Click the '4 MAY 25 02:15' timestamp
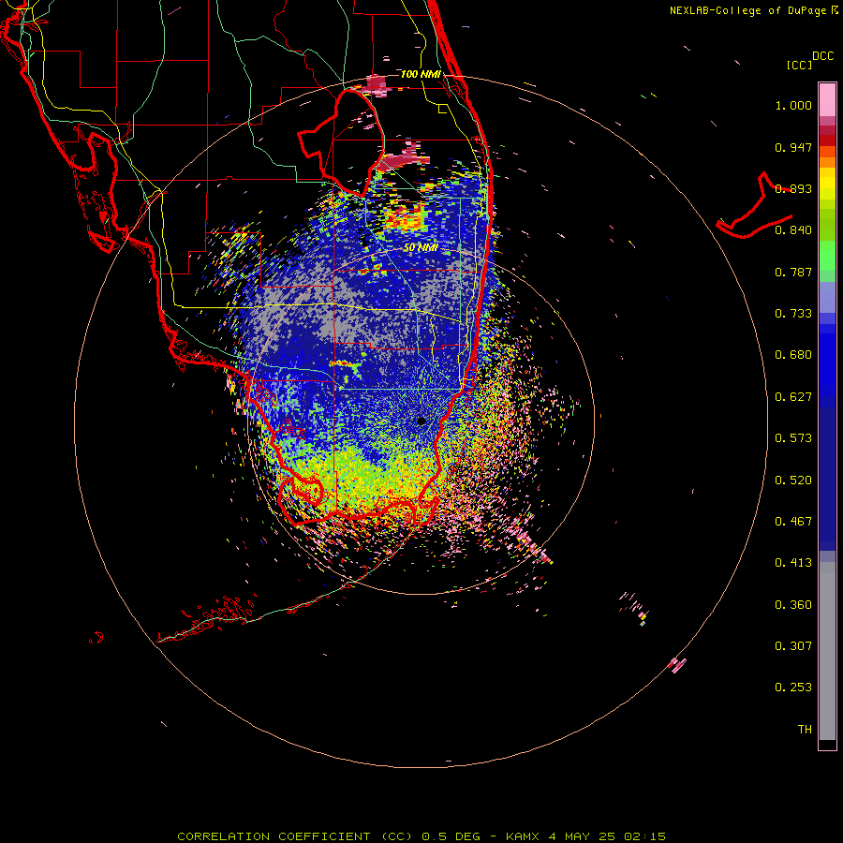Screen dimensions: 843x843 (607, 836)
